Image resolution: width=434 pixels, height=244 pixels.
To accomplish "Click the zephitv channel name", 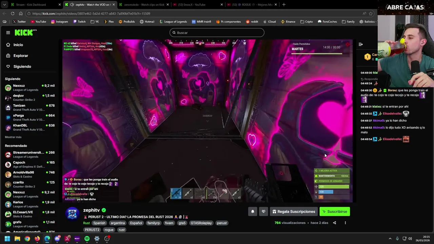I will pyautogui.click(x=92, y=210).
